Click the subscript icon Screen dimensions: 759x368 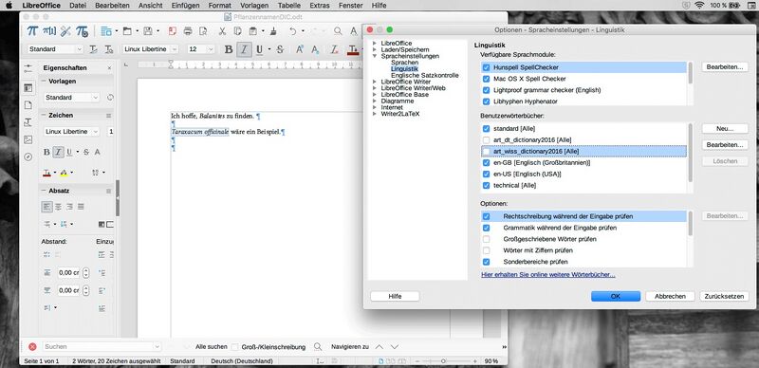pos(315,49)
